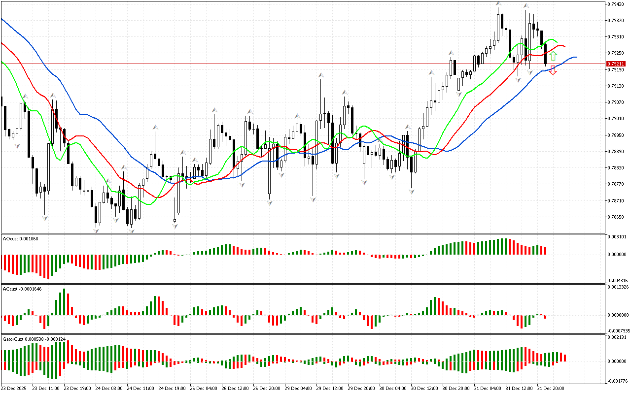Screen dimensions: 631x394
Task: Click the 0.002131 value on the GatorCust scale
Action: (617, 337)
